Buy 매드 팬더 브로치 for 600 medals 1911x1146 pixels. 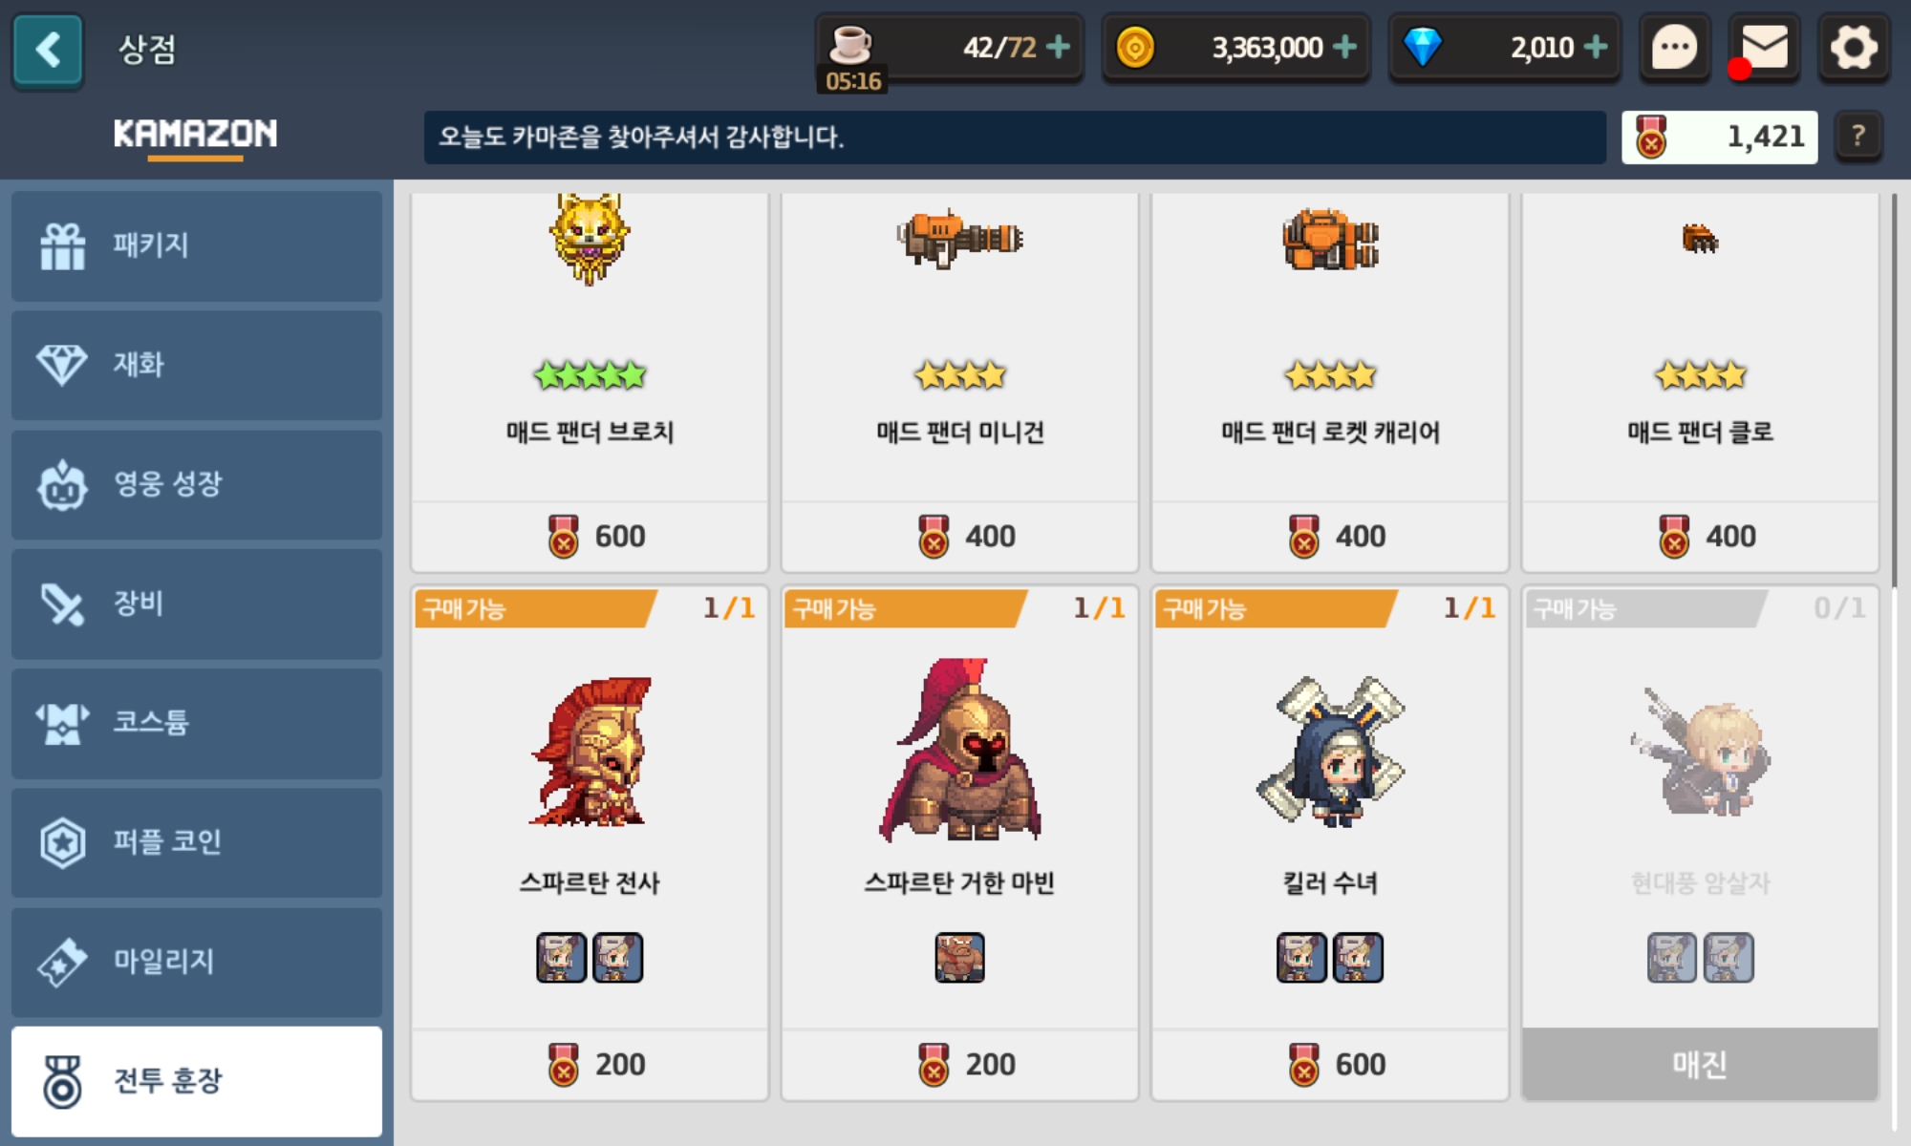(590, 537)
